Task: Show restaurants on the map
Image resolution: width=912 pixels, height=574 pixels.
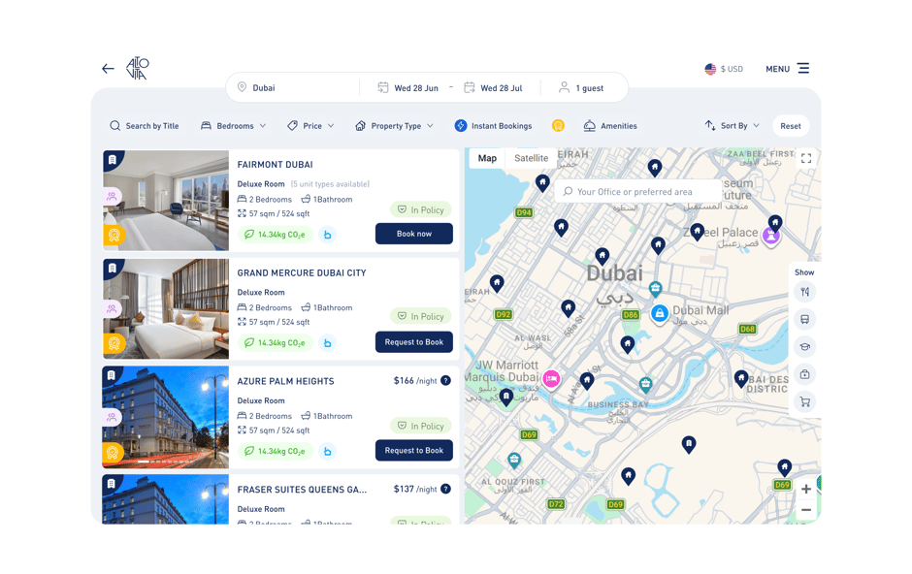Action: pos(804,292)
